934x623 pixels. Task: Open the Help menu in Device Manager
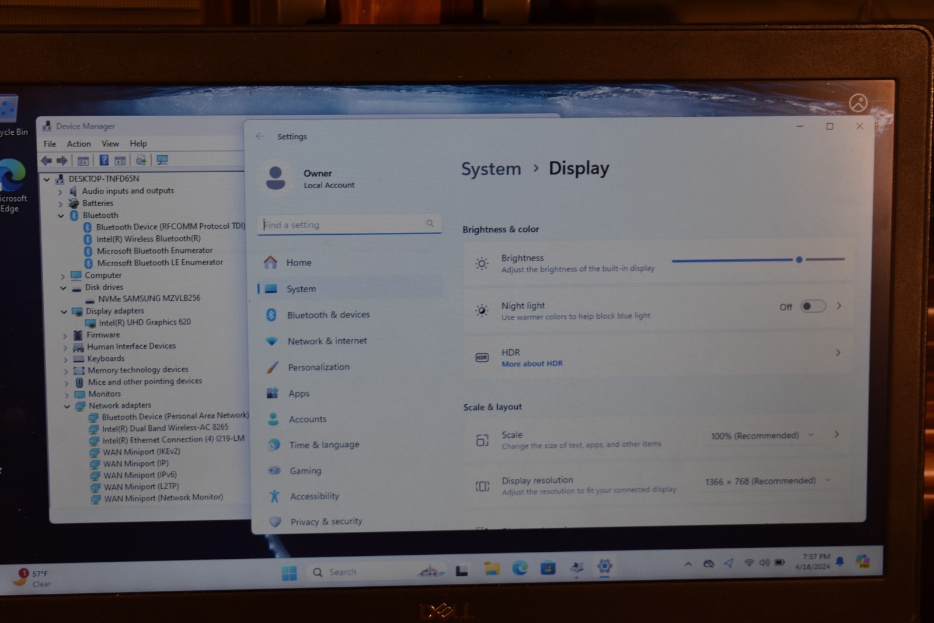138,143
